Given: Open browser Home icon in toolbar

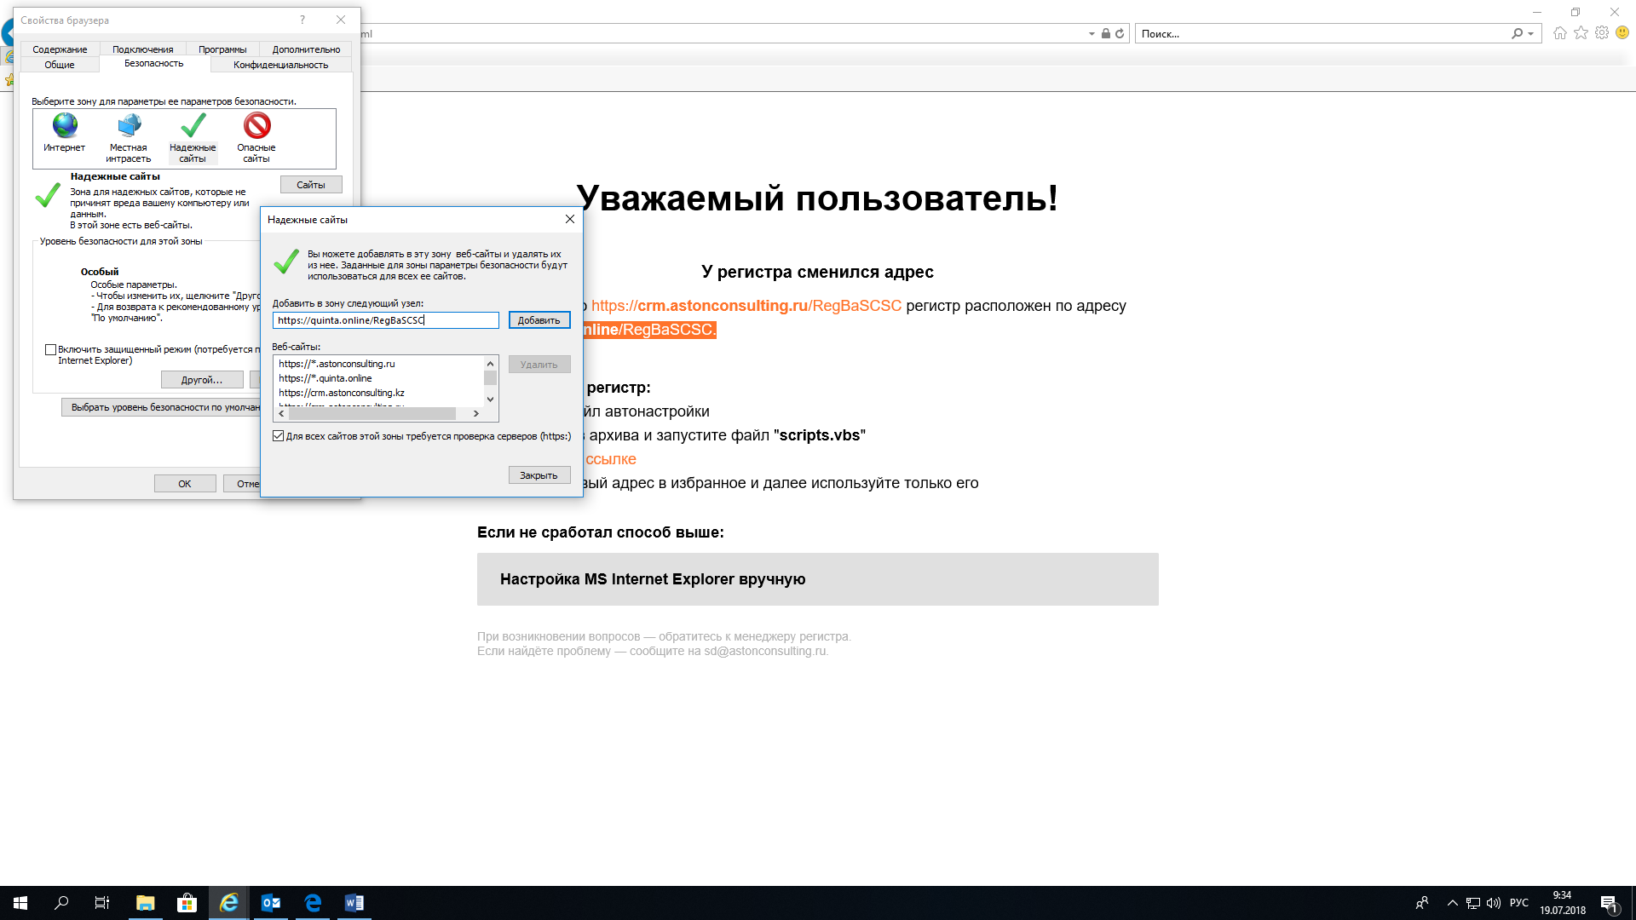Looking at the screenshot, I should (1559, 33).
